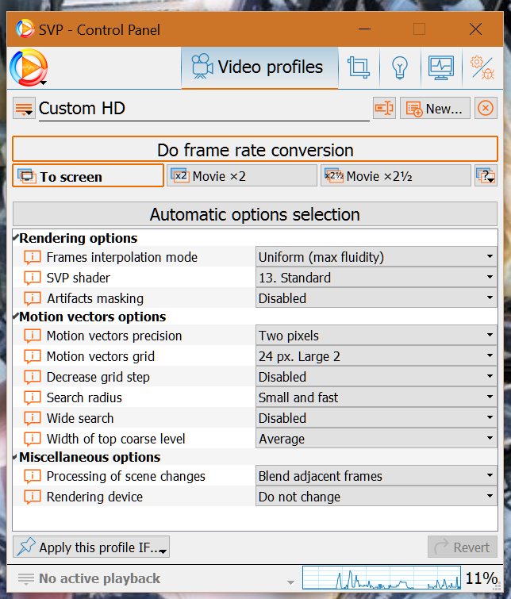Click the New... profile button
Viewport: 511px width, 599px height.
click(x=435, y=109)
